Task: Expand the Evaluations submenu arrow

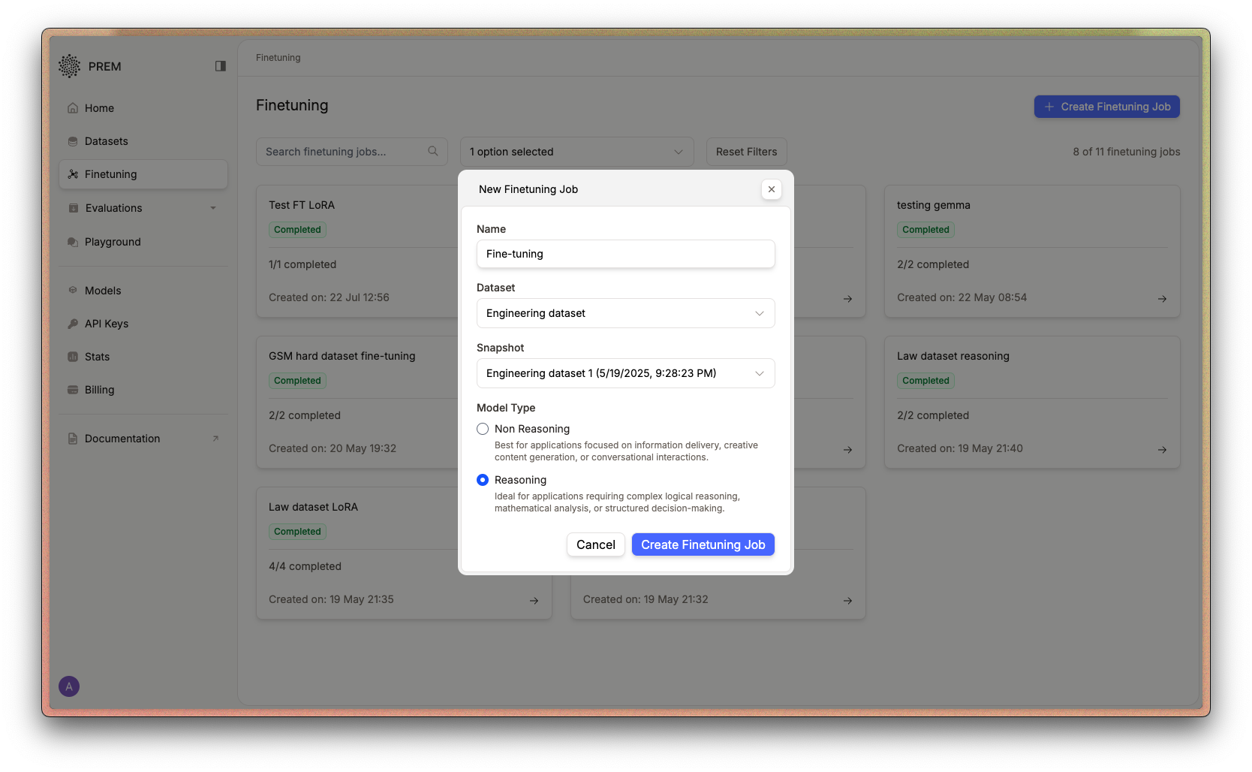Action: [x=213, y=208]
